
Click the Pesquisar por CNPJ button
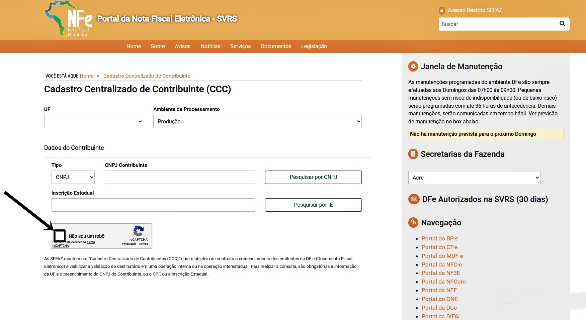[313, 177]
